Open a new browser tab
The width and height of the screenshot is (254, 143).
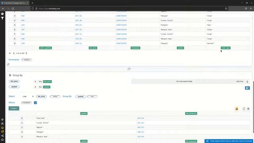pyautogui.click(x=33, y=3)
